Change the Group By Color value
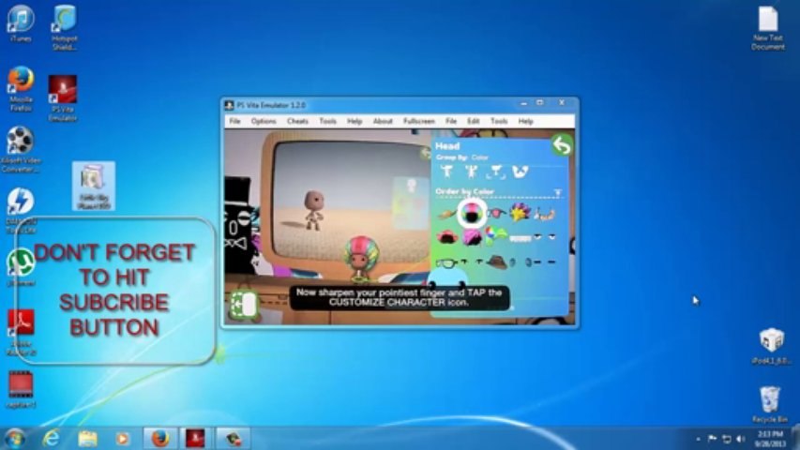Screen dimensions: 800x450 (479, 157)
